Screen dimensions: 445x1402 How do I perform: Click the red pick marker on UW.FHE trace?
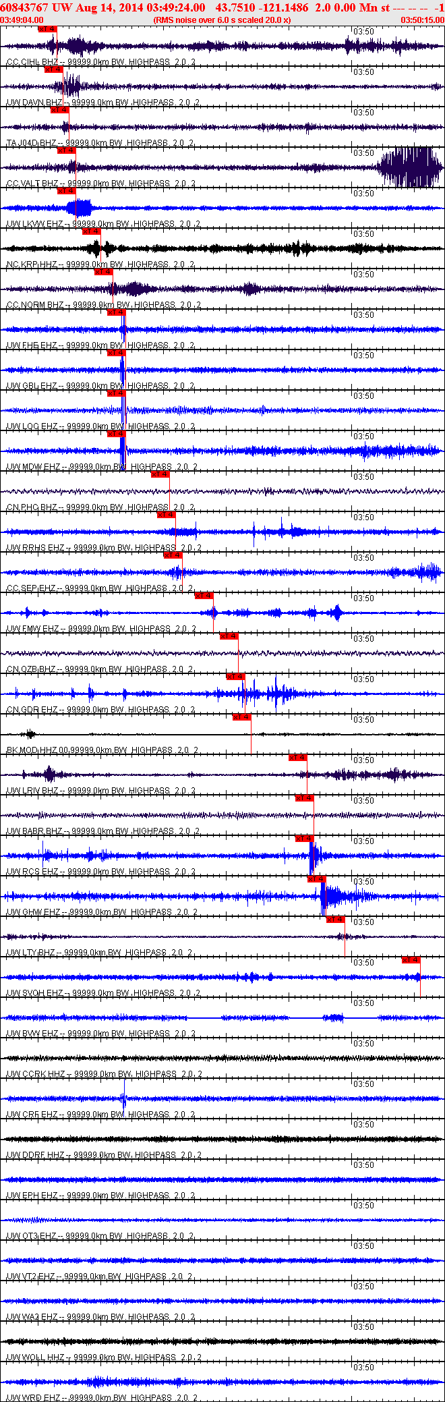click(117, 312)
